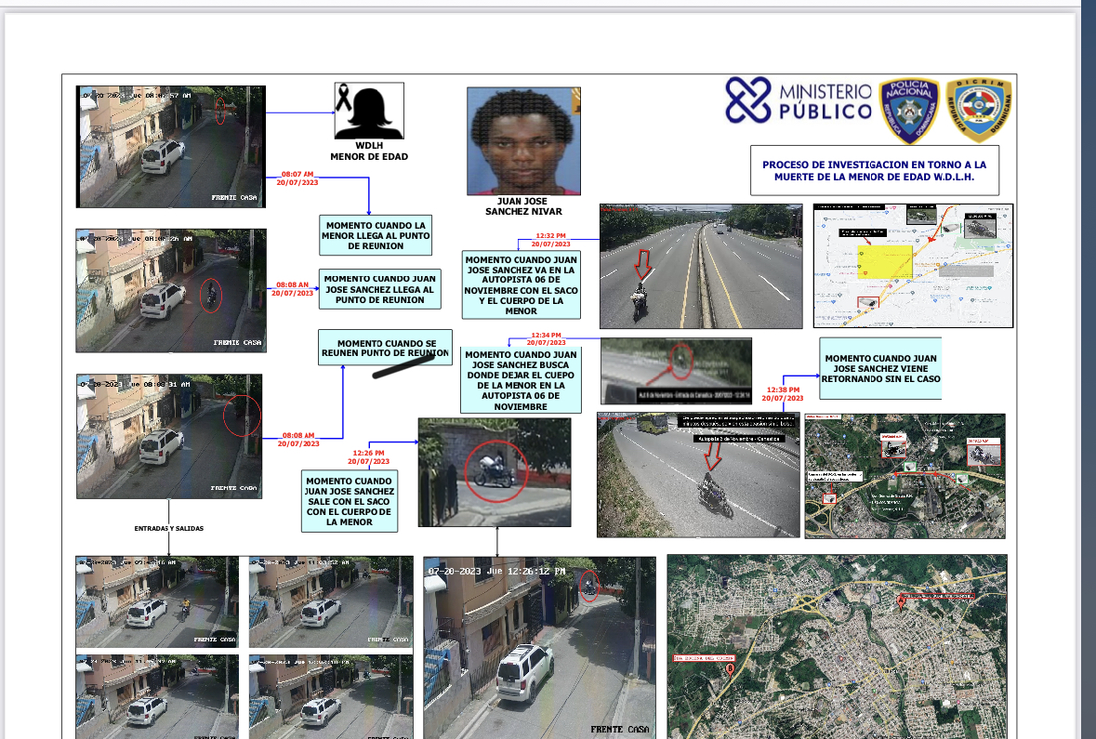Click the red-bordered label beside marker A
Viewport: 1096px width, 739px height.
pyautogui.click(x=940, y=597)
